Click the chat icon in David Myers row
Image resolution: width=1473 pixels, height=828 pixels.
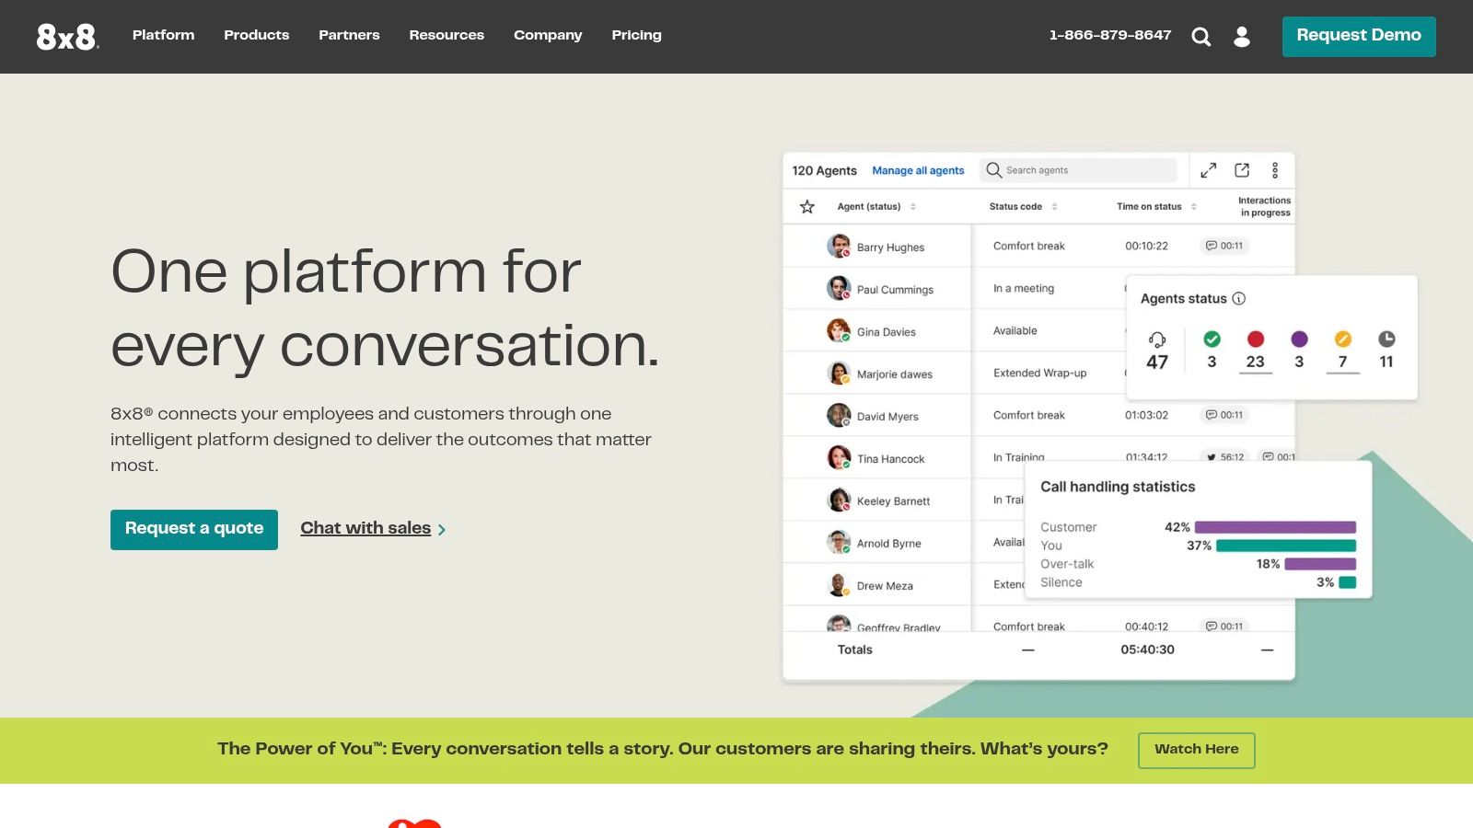[1212, 415]
